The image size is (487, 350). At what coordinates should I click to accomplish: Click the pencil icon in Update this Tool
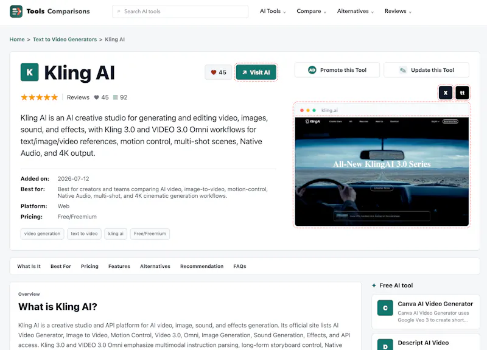click(x=403, y=70)
